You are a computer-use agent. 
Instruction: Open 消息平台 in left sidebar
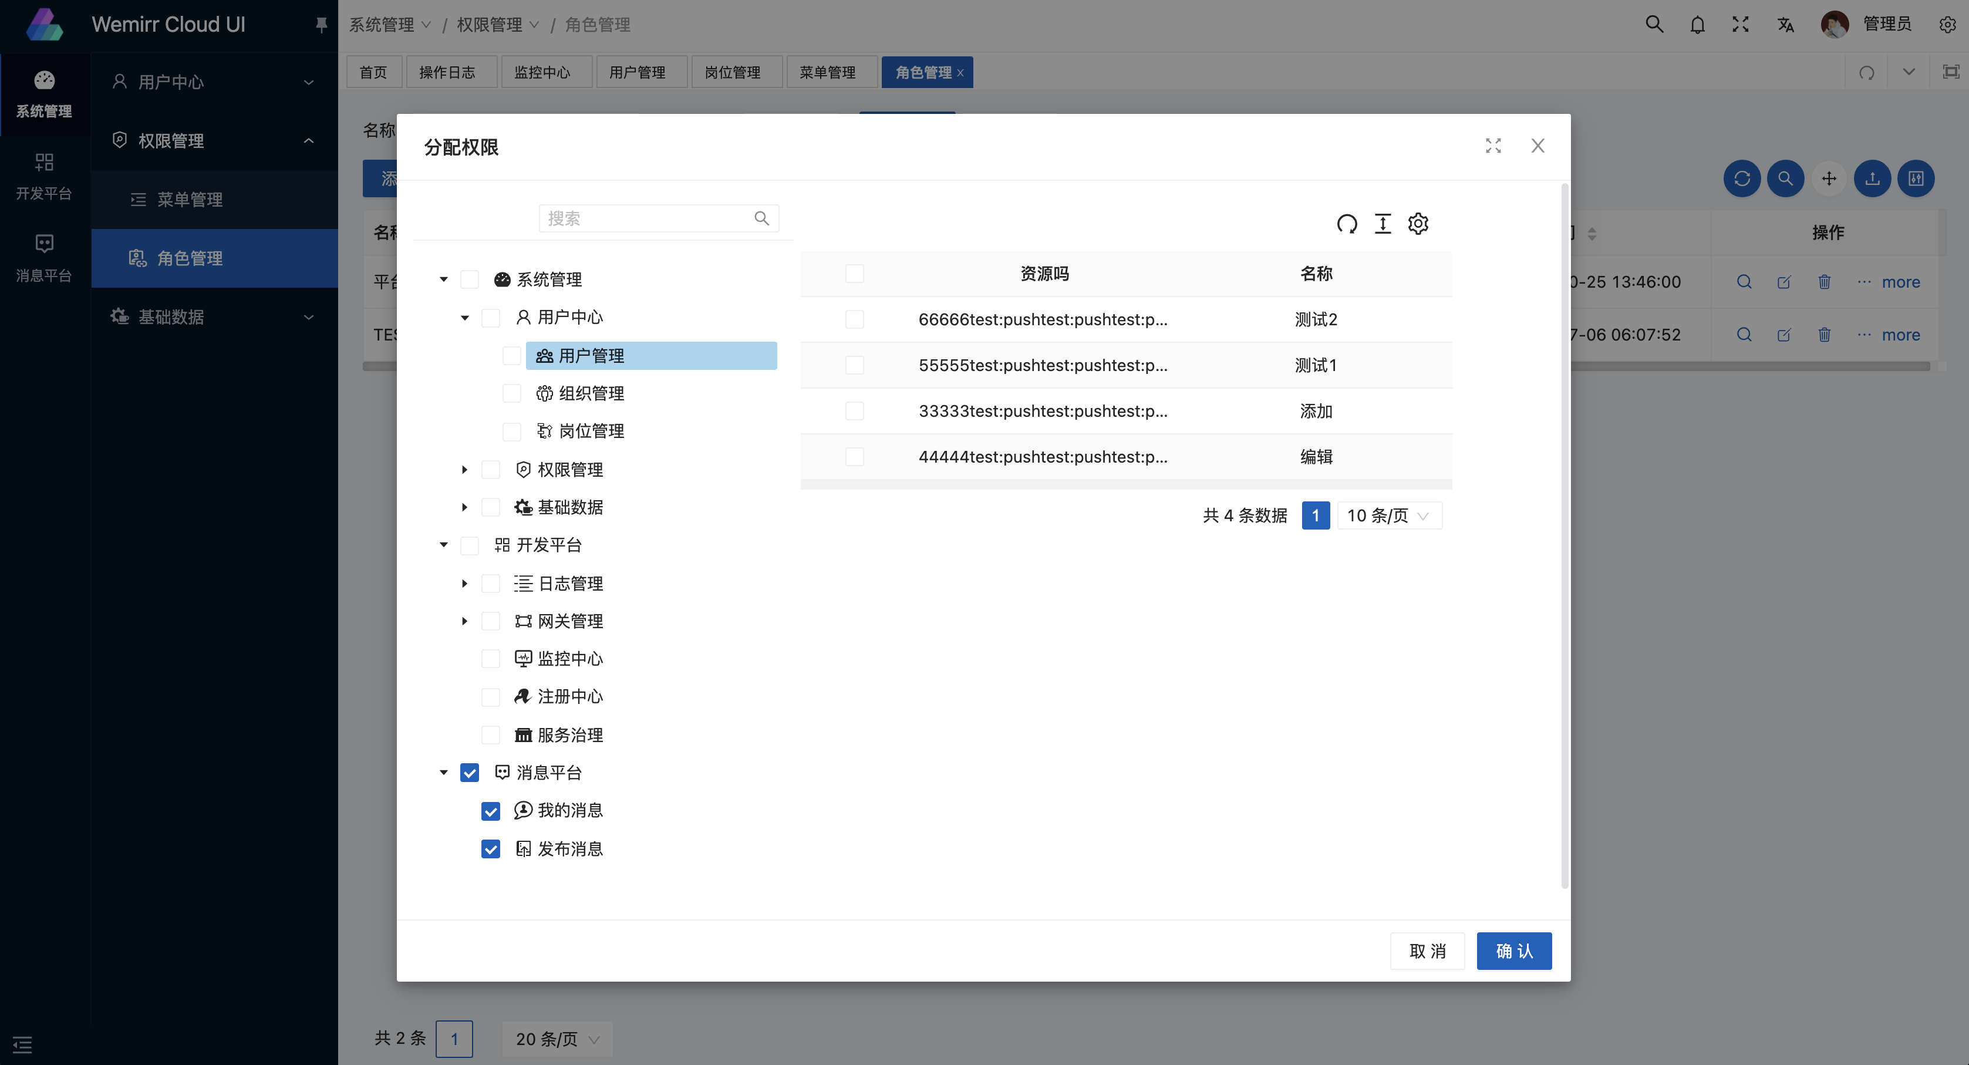coord(45,258)
